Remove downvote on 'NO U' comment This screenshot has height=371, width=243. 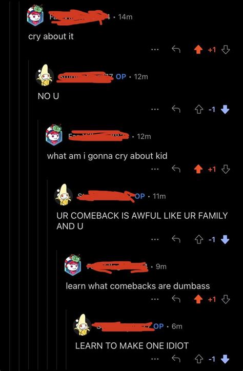coord(225,109)
